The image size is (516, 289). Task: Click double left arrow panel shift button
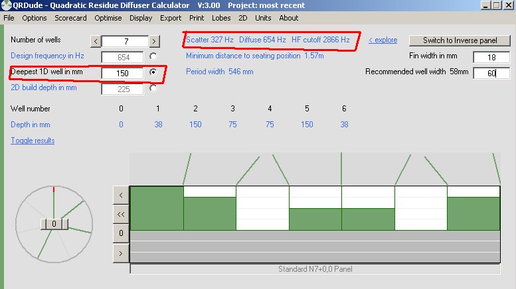121,215
